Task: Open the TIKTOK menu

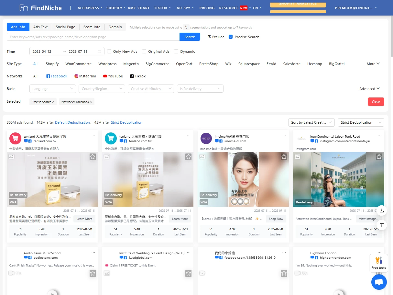Action: pyautogui.click(x=162, y=8)
